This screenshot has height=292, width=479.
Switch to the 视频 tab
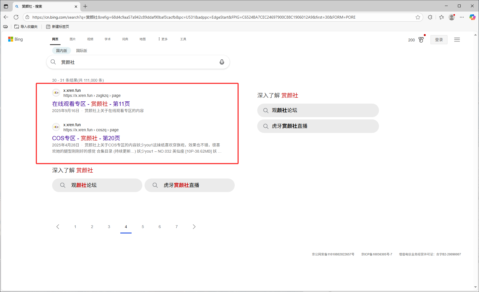click(90, 39)
